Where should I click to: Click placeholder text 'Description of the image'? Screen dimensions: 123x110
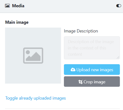[91, 42]
